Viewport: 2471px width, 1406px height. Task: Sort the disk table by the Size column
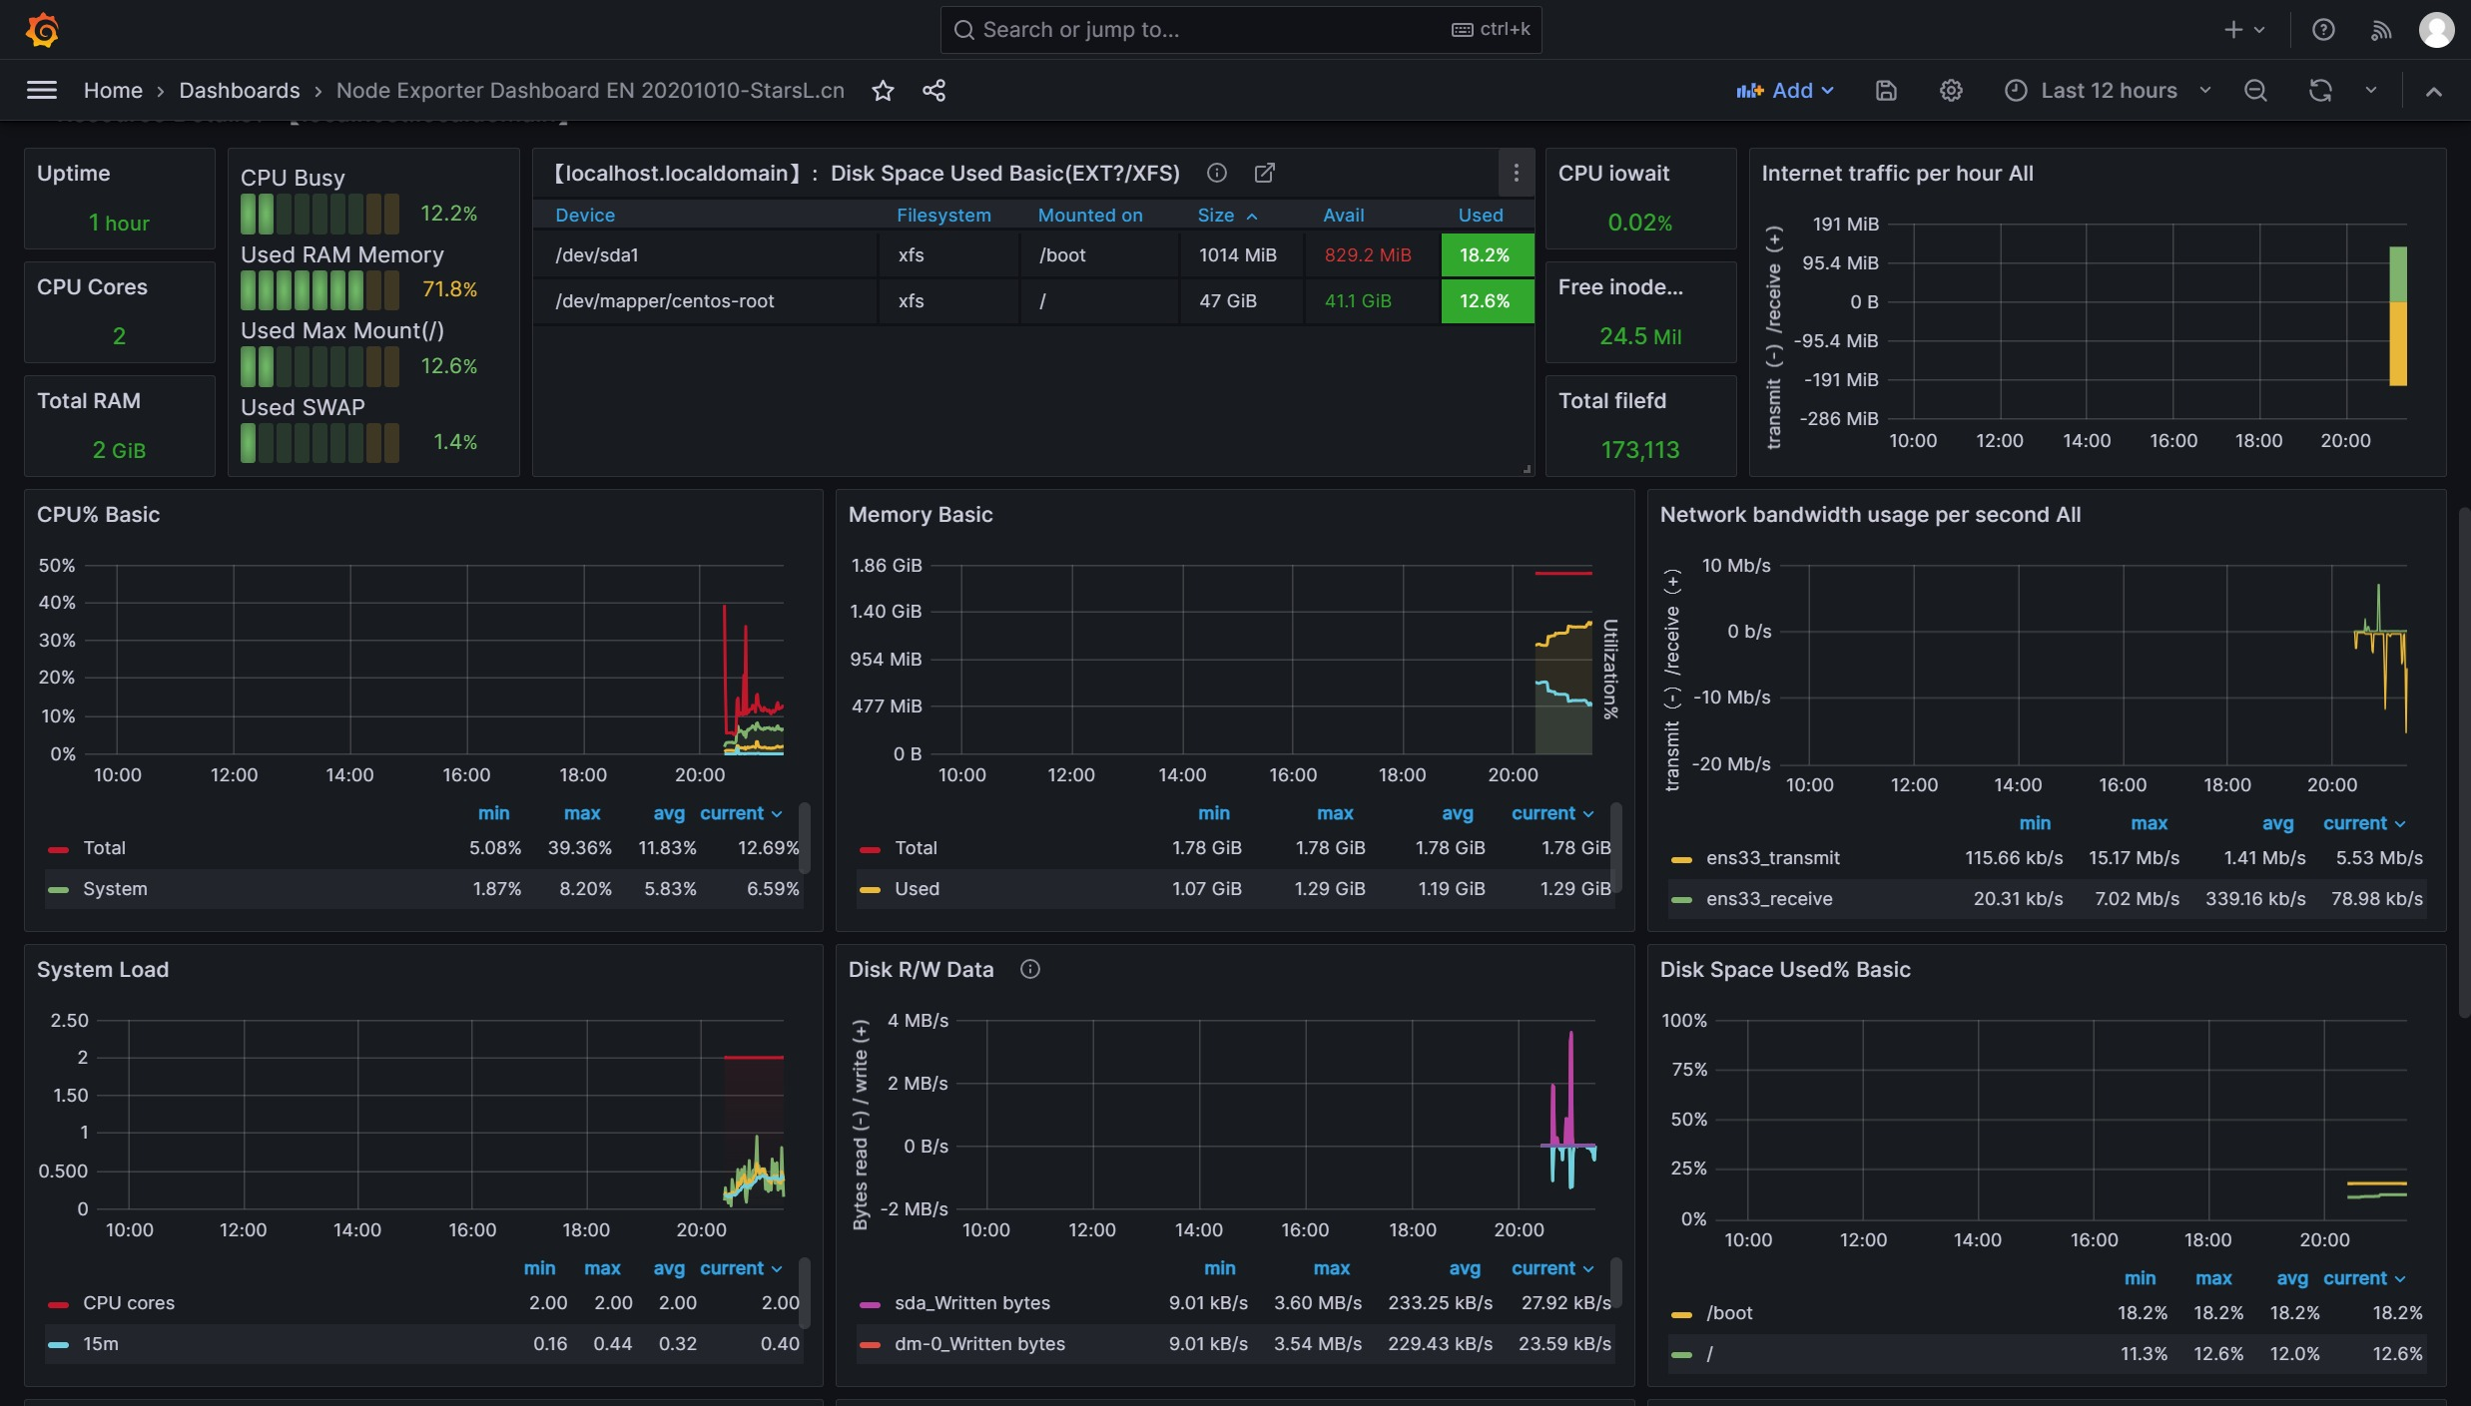1216,216
